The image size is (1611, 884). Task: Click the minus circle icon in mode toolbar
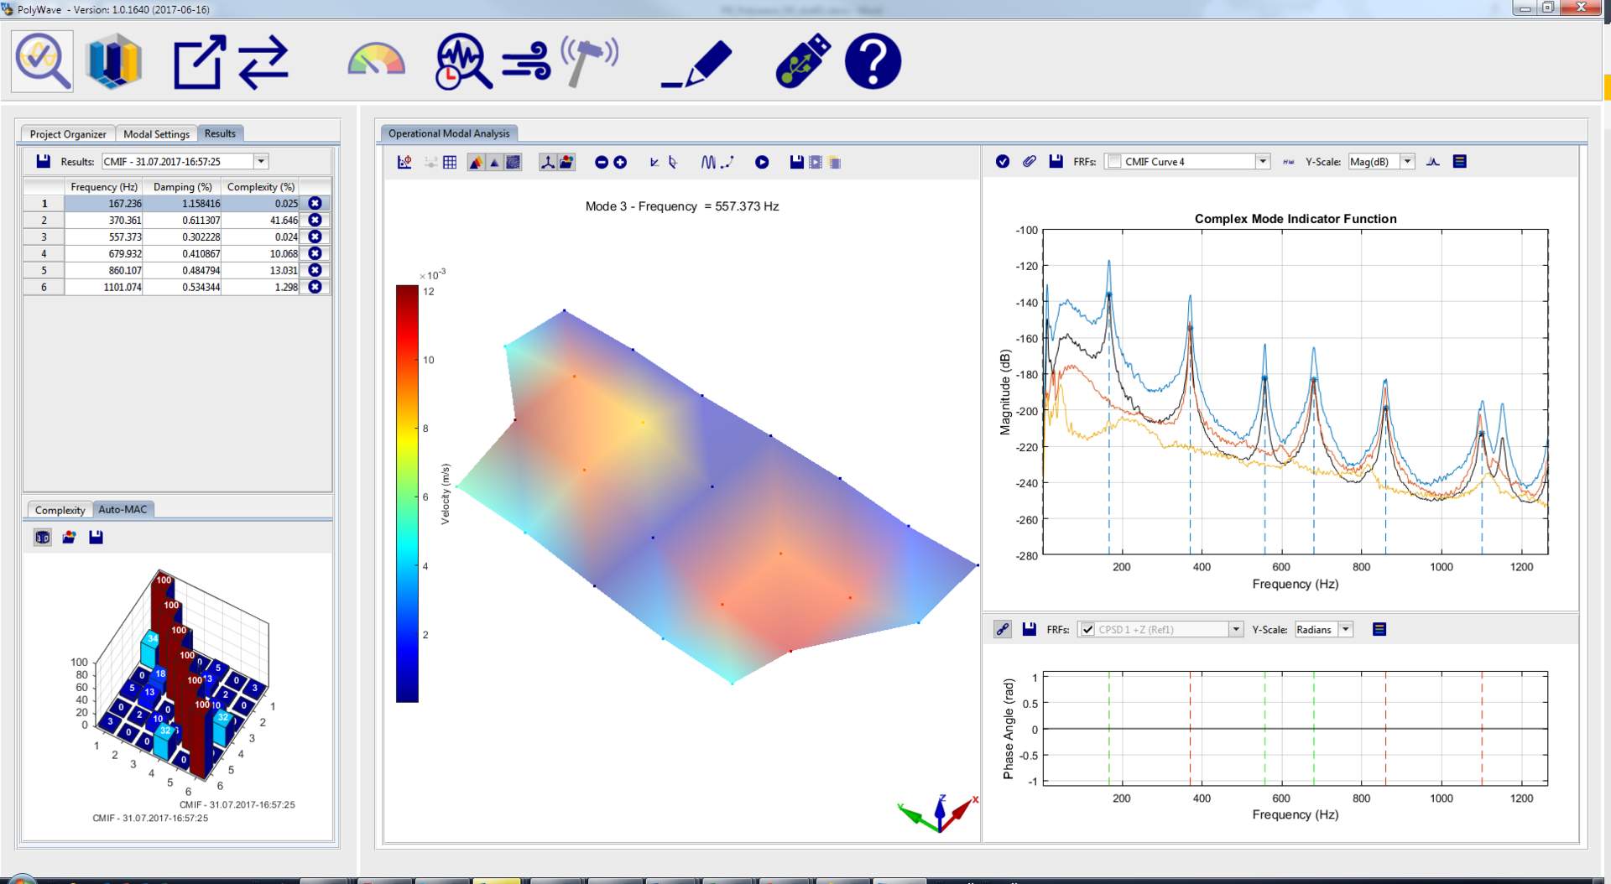tap(601, 163)
